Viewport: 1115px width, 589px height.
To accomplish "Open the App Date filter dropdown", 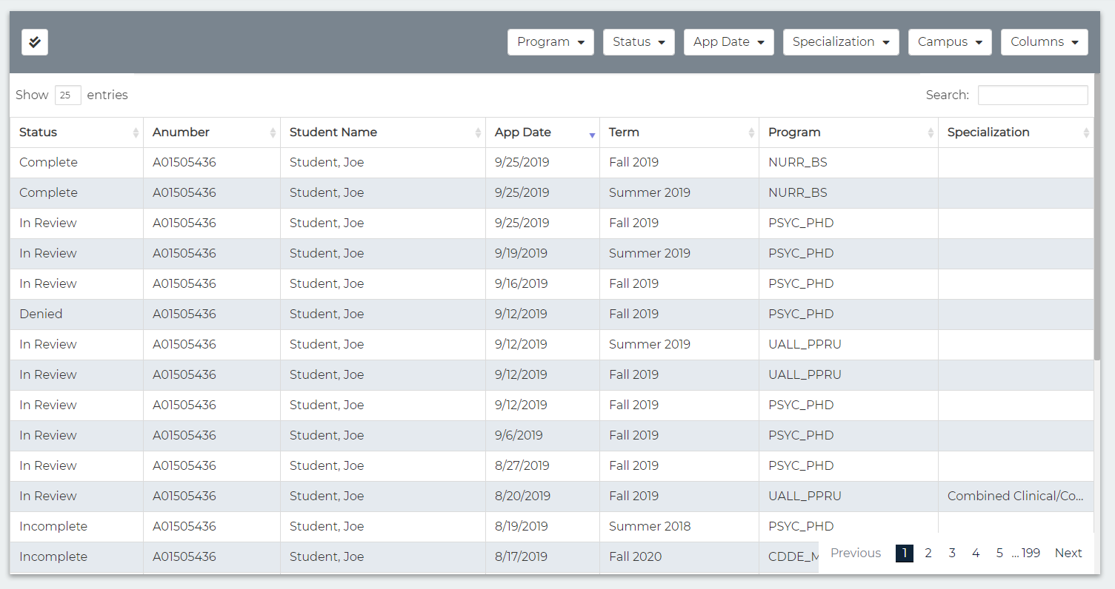I will 728,42.
